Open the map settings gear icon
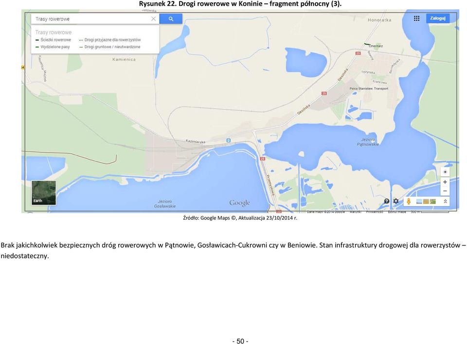467x344 pixels. click(x=396, y=201)
